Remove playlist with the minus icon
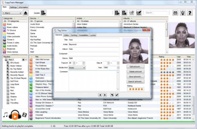This screenshot has height=129, width=197. pyautogui.click(x=26, y=60)
